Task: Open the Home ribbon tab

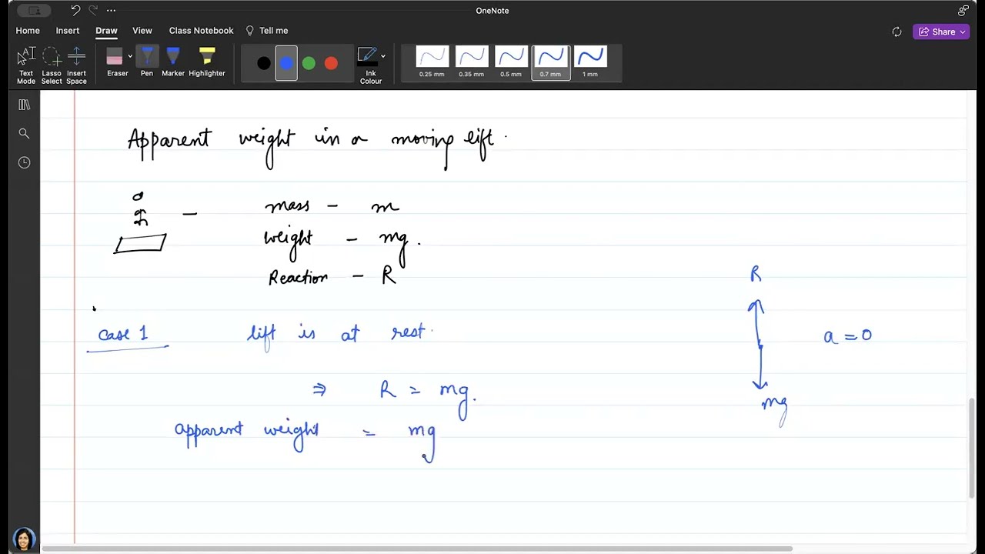Action: click(x=28, y=31)
